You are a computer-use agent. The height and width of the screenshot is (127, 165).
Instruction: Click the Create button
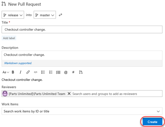tap(152, 122)
